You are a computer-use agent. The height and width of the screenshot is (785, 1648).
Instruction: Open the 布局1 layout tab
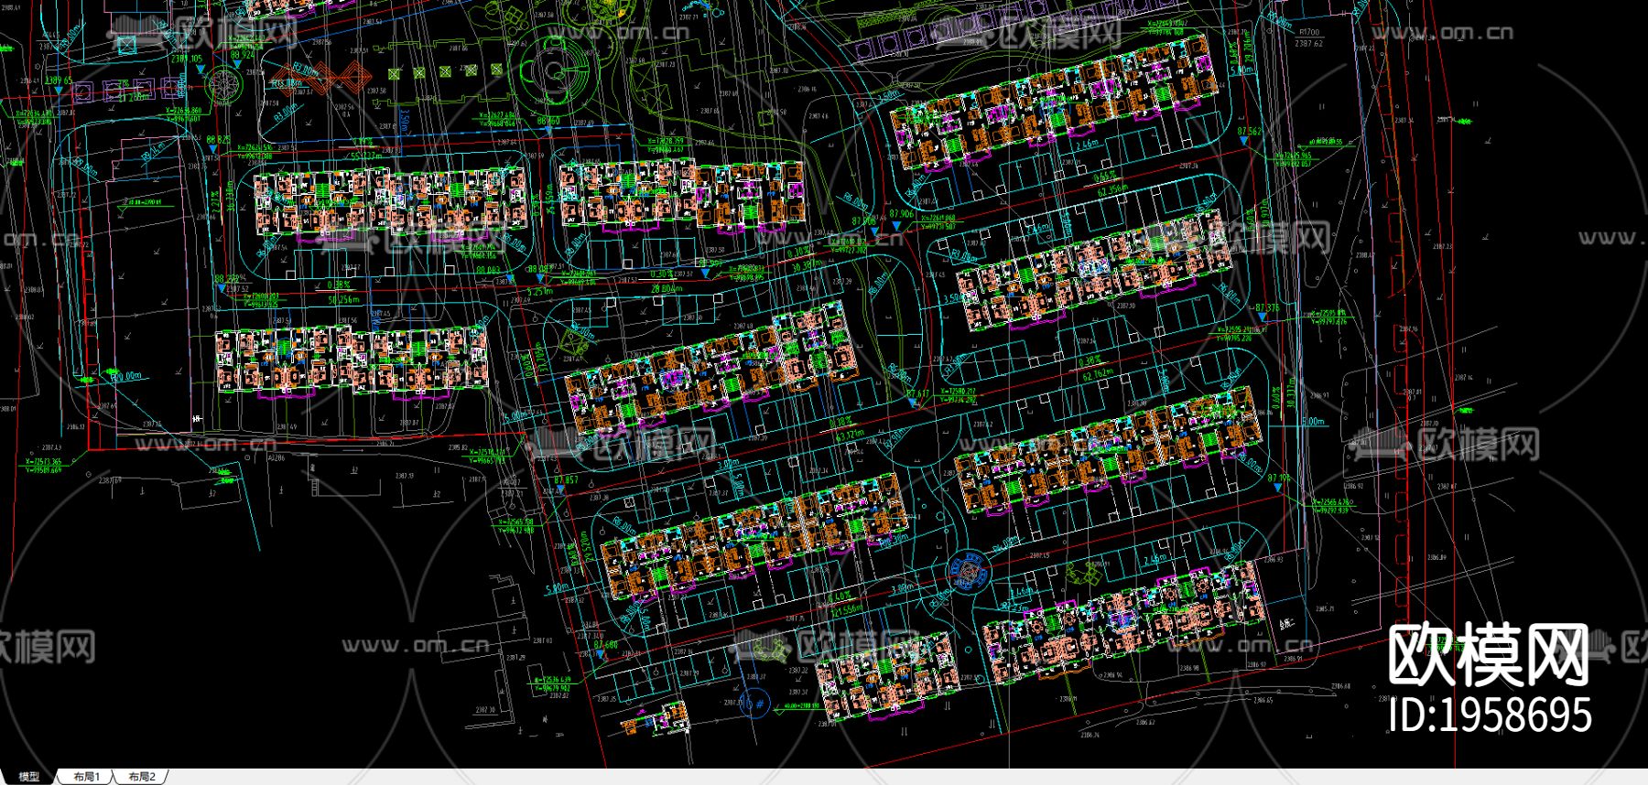(x=86, y=777)
